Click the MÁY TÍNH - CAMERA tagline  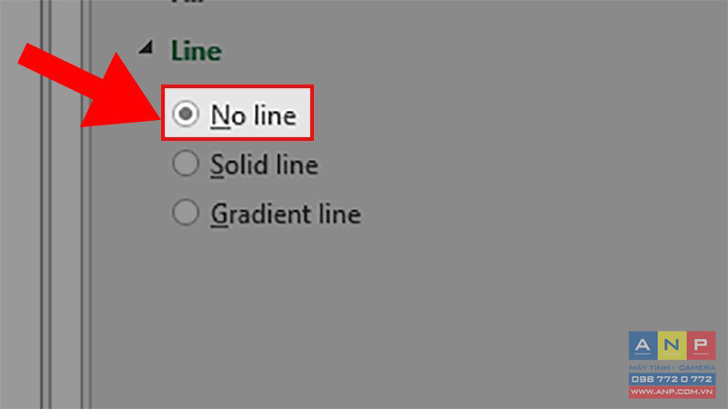(672, 367)
